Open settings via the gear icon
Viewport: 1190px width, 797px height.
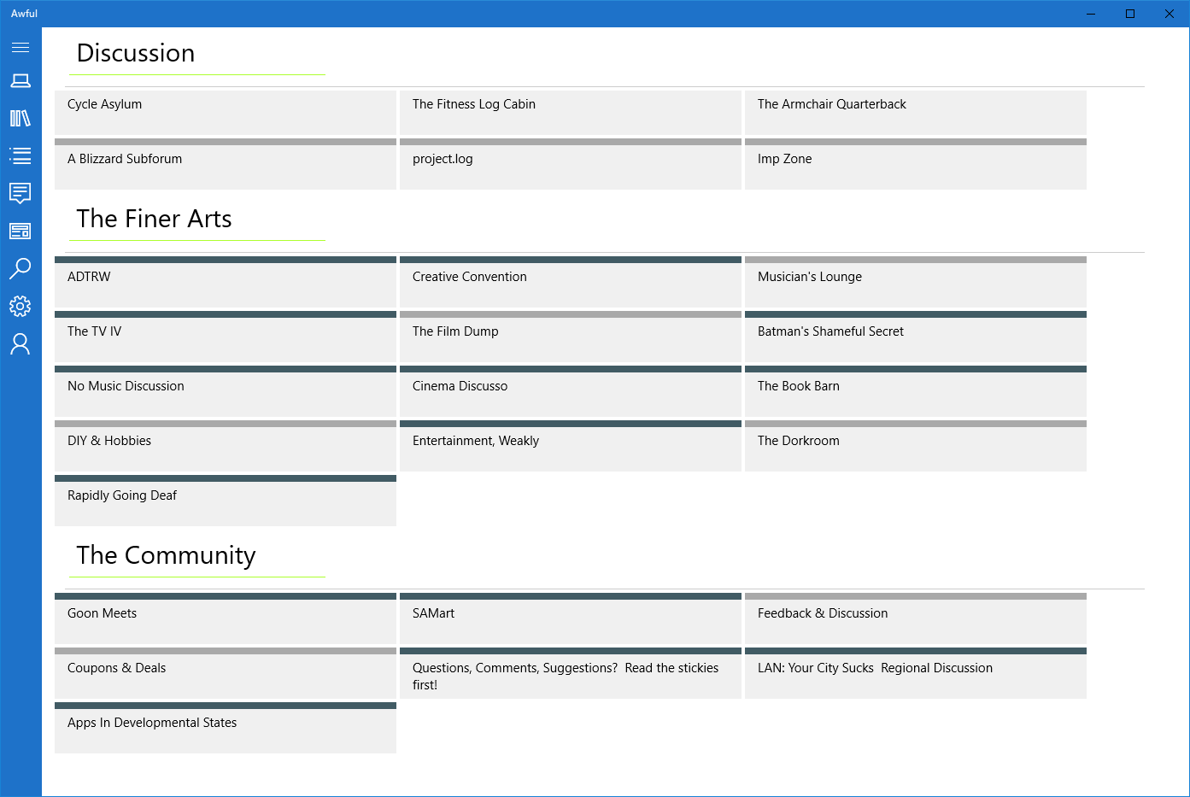pos(21,306)
